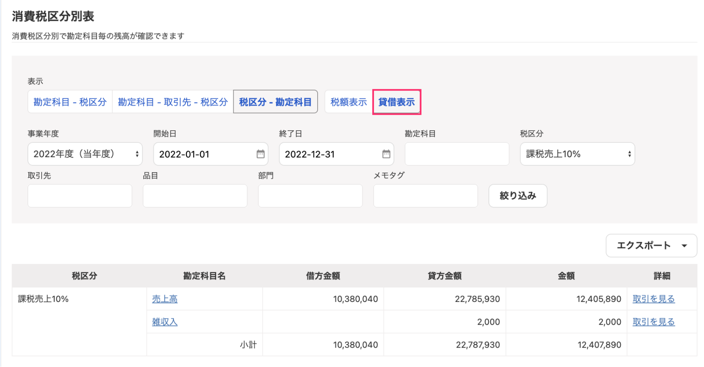Switch to 貸借表示 display mode
This screenshot has height=367, width=704.
(x=397, y=102)
